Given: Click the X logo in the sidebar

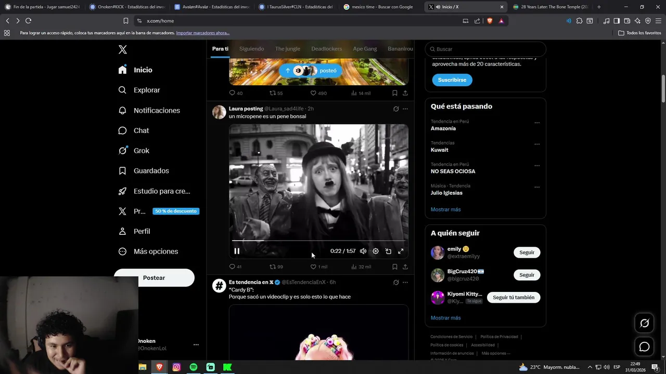Looking at the screenshot, I should click(123, 50).
